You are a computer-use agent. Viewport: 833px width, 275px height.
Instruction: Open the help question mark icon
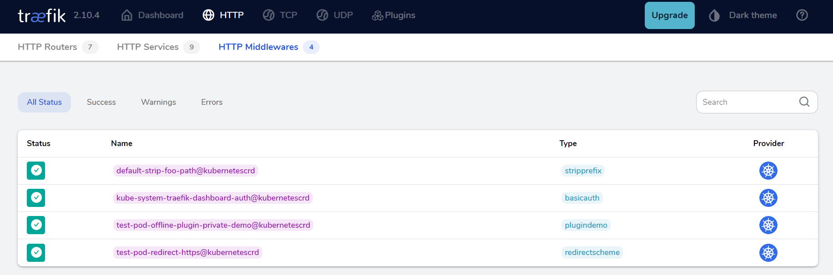802,15
